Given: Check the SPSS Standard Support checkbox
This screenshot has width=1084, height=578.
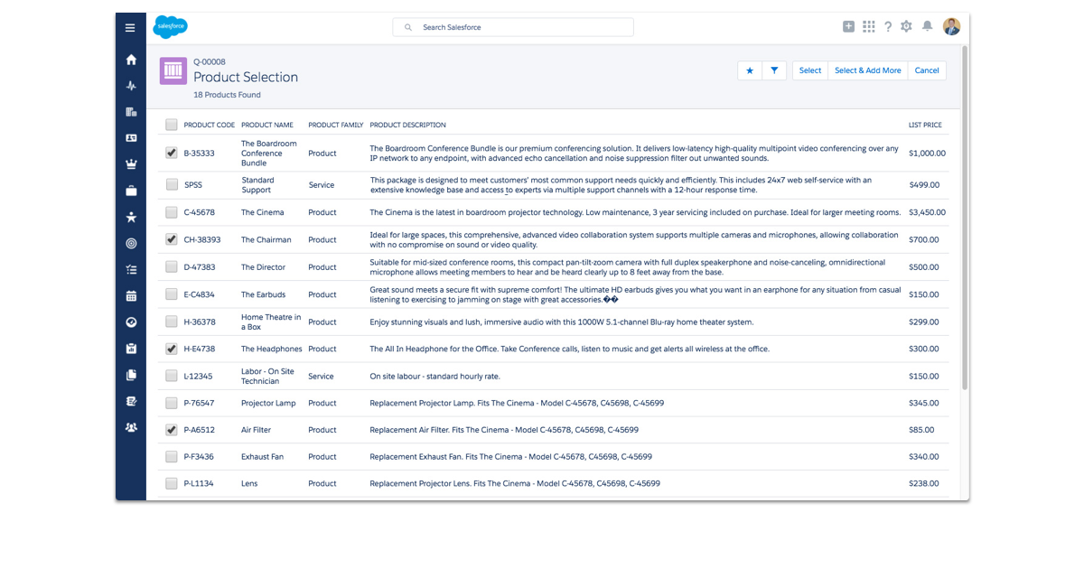Looking at the screenshot, I should [172, 184].
